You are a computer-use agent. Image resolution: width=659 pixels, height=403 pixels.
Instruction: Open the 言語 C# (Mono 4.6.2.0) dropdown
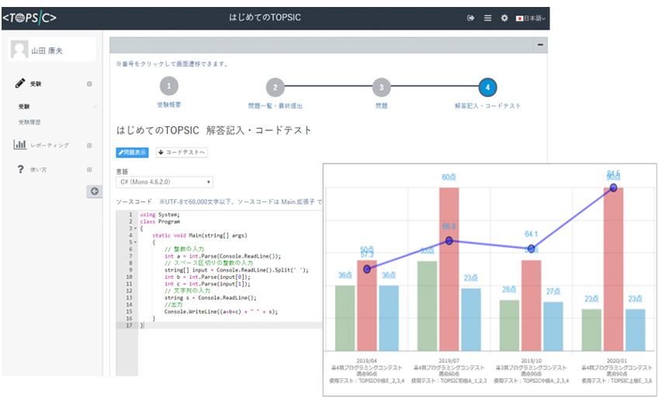(x=164, y=182)
